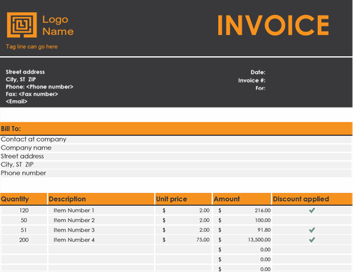Click unit price 2.00 for Item Number 2

183,220
